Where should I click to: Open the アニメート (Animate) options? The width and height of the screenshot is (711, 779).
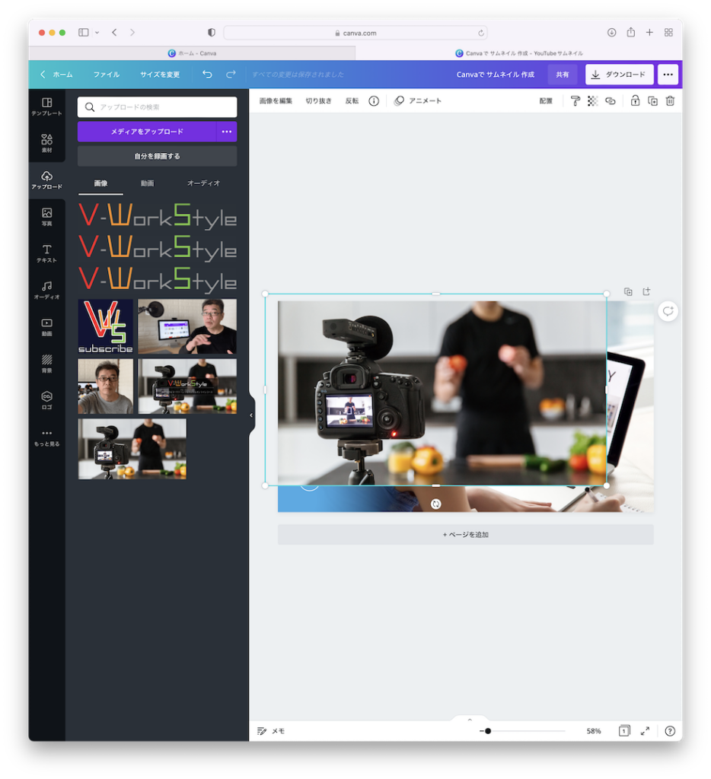pos(418,100)
